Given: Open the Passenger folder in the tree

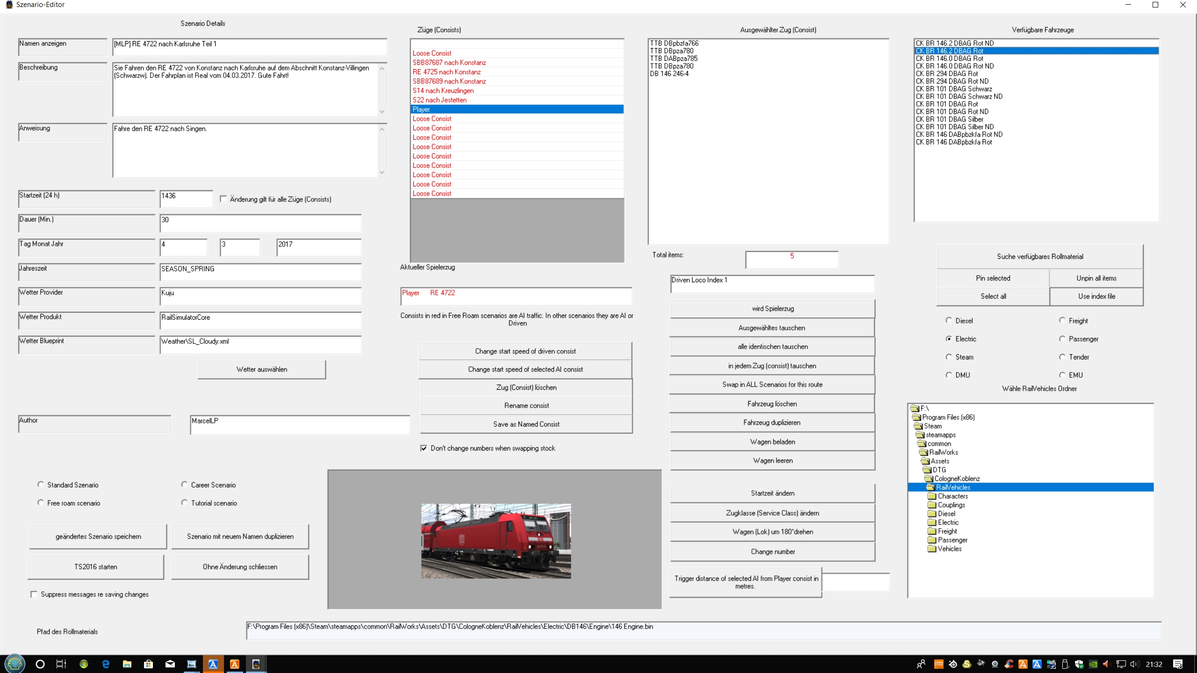Looking at the screenshot, I should tap(952, 540).
